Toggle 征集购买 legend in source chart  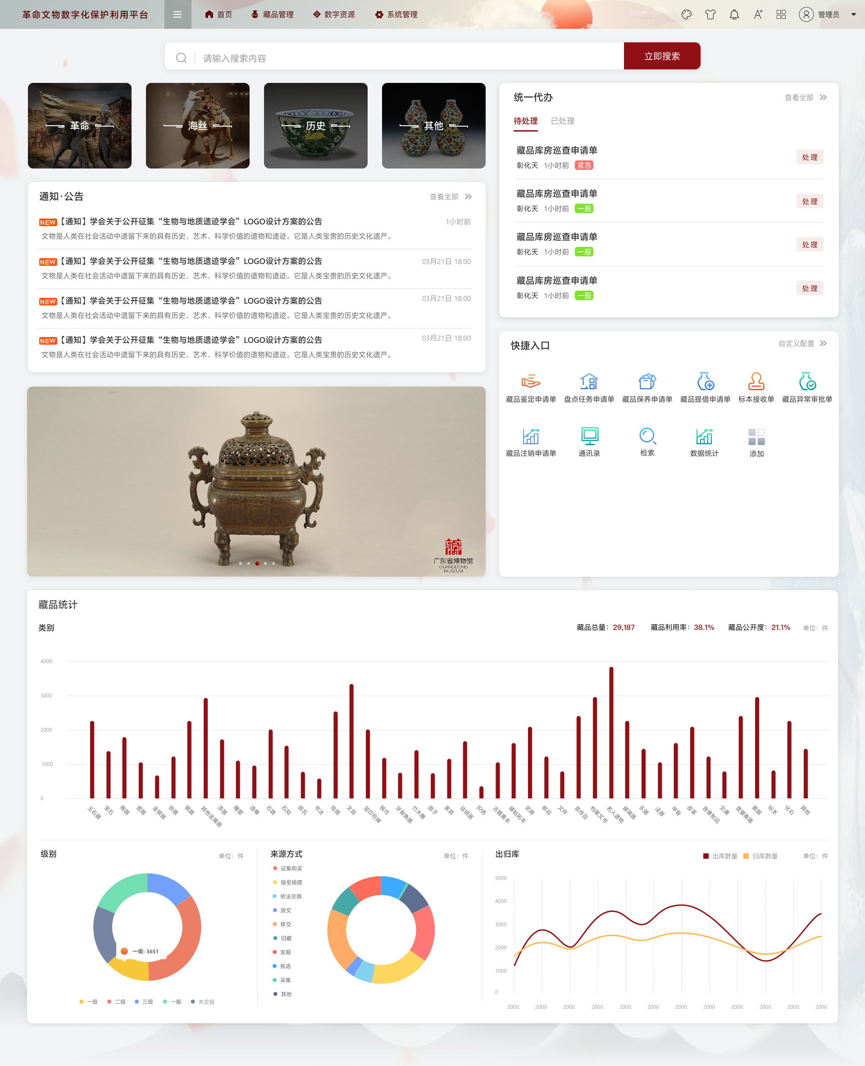click(287, 868)
